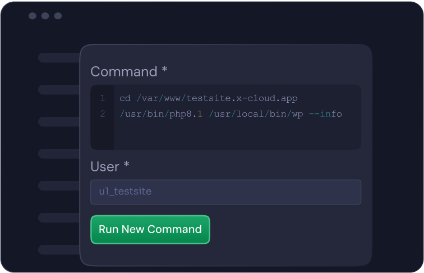This screenshot has height=273, width=424.
Task: Open the third sidebar placeholder item
Action: [x=59, y=121]
